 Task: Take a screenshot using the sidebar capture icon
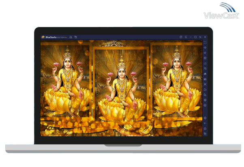point(205,84)
